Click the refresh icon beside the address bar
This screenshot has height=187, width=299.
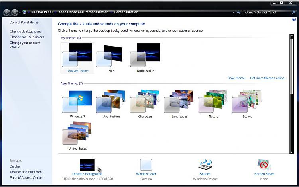click(x=238, y=12)
